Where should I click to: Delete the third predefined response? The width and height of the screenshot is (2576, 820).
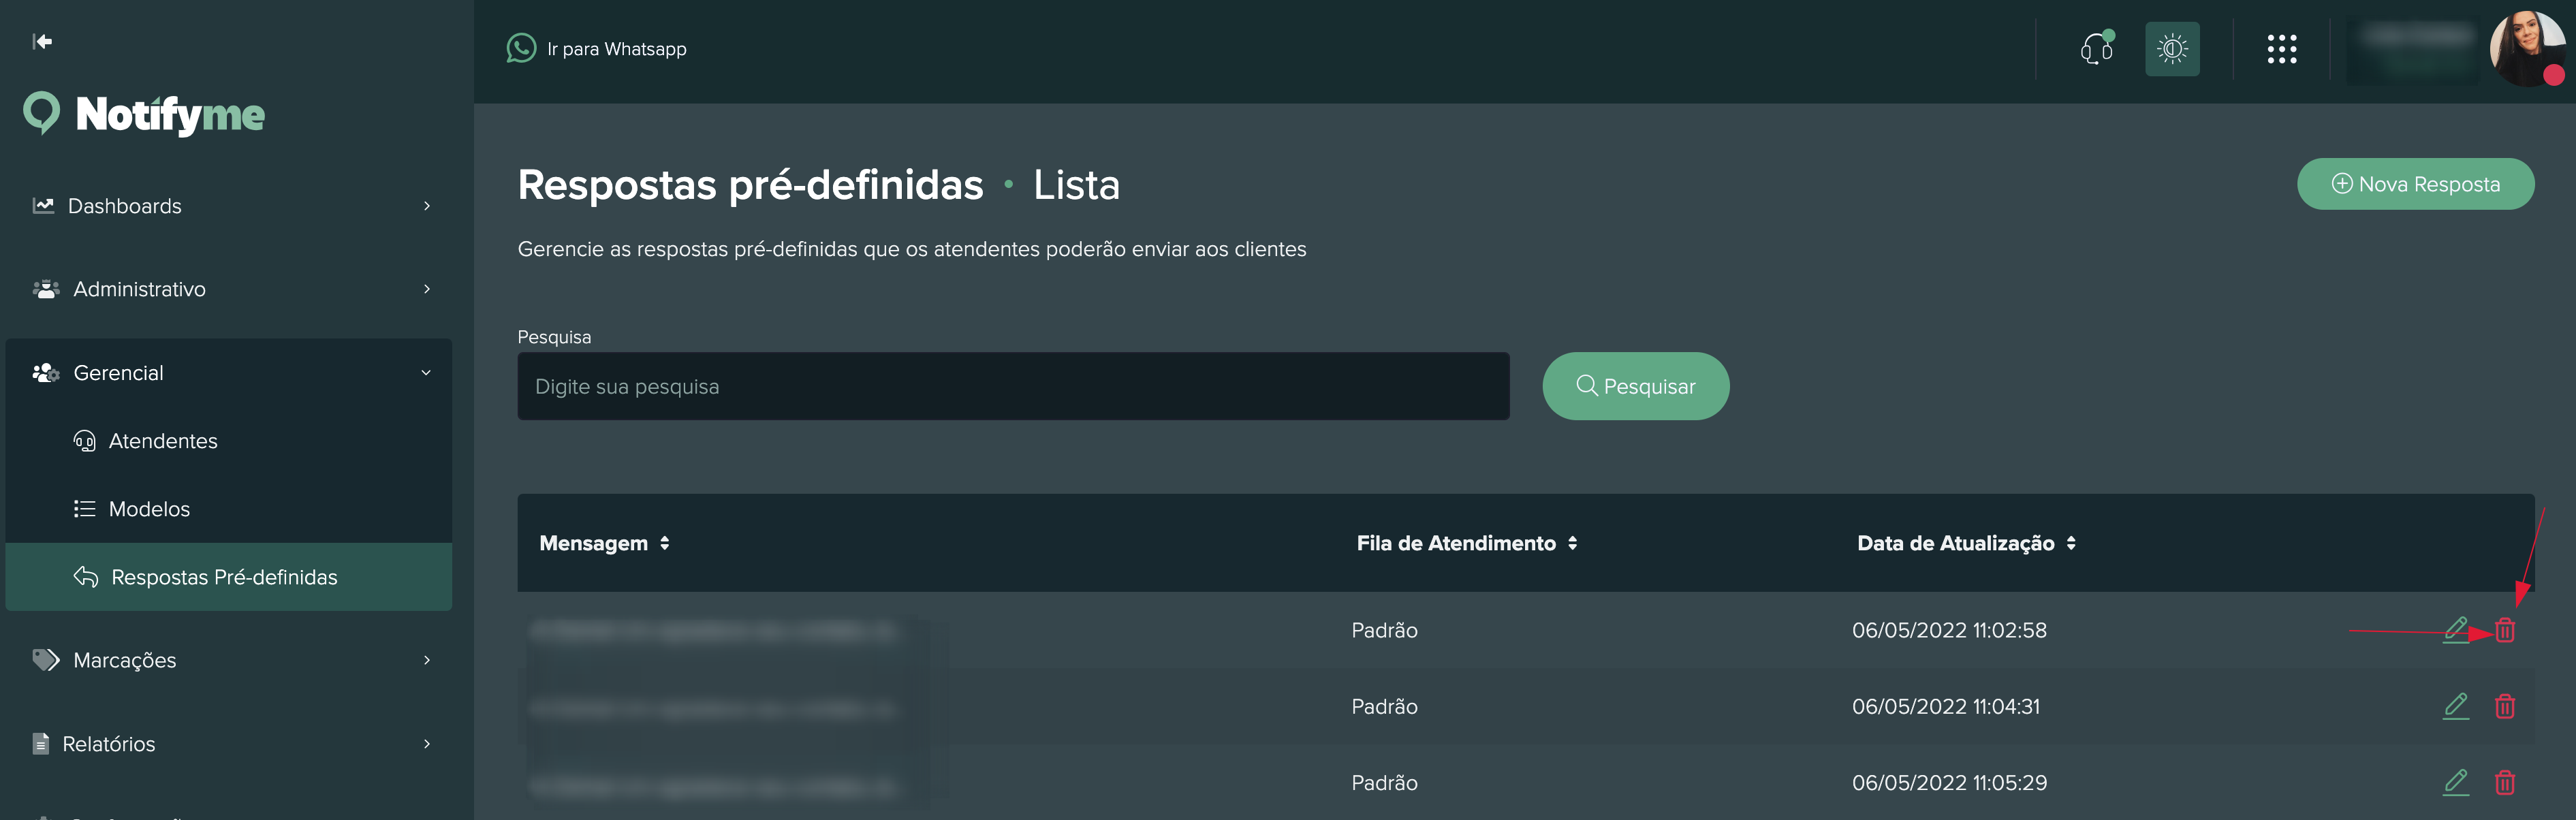2506,783
